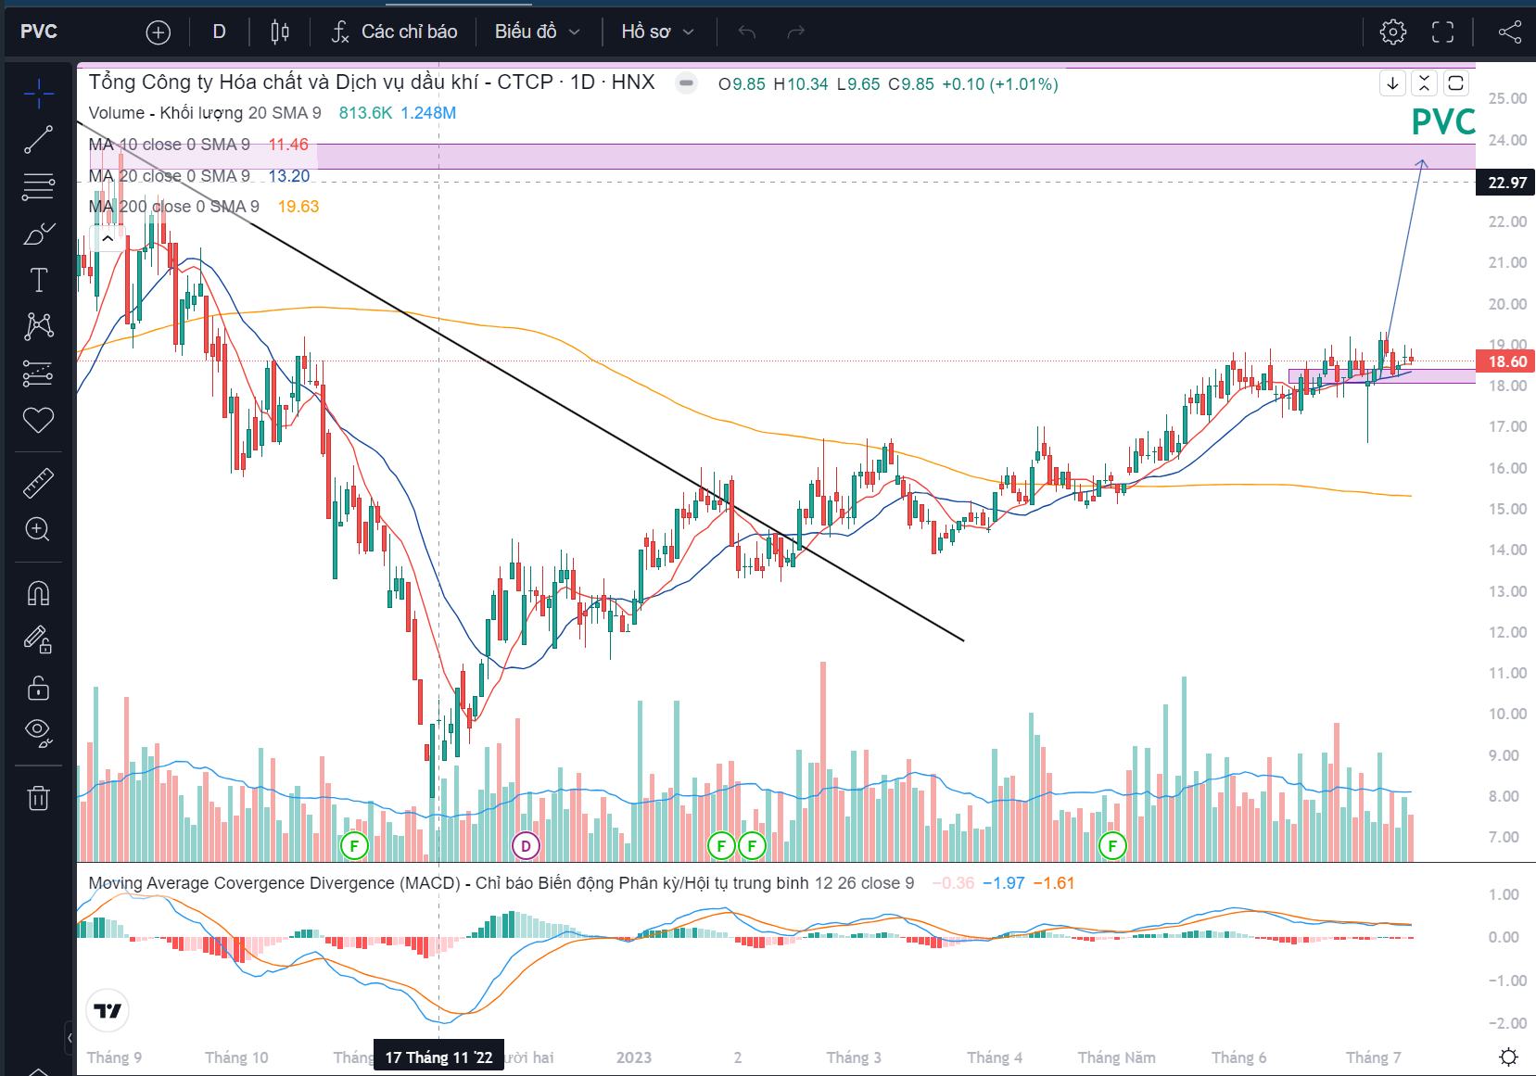Click the MA 200 value 19.63

[298, 207]
